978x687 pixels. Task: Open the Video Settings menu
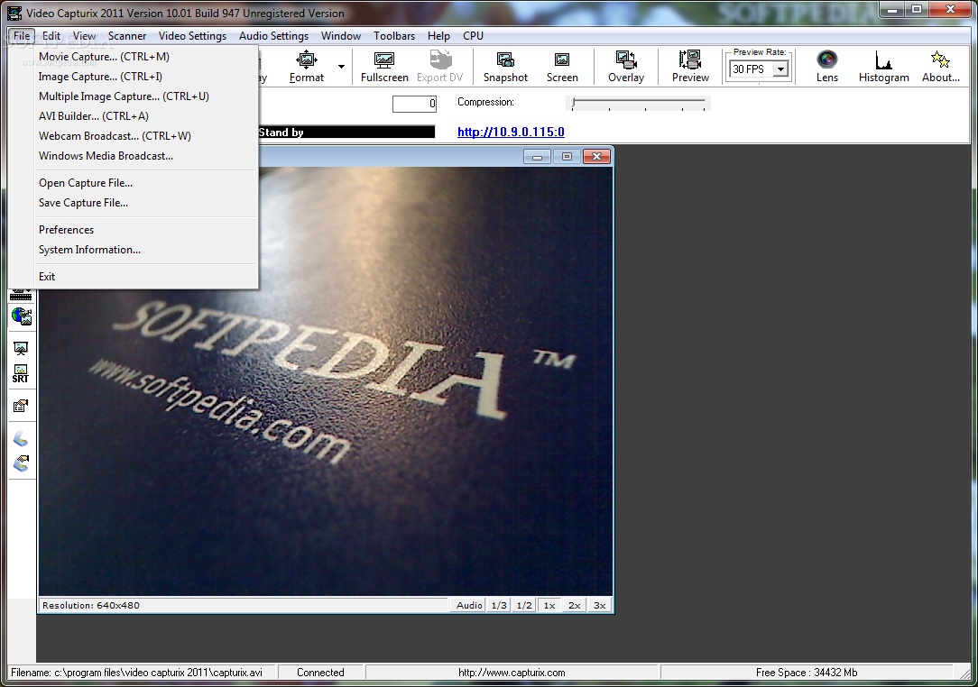point(192,36)
